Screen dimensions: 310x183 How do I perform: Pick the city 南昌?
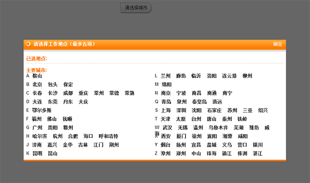196,93
